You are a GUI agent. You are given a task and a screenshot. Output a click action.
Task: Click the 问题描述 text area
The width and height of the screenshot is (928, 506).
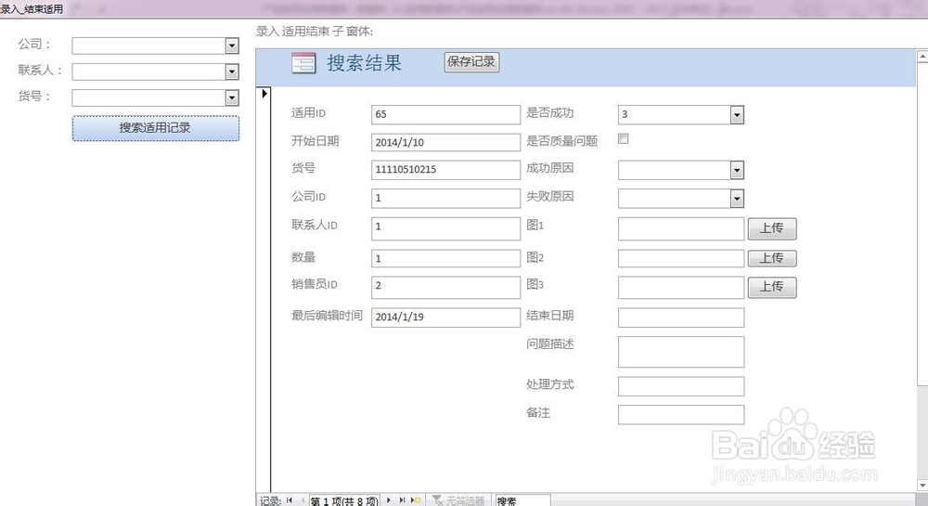coord(680,352)
